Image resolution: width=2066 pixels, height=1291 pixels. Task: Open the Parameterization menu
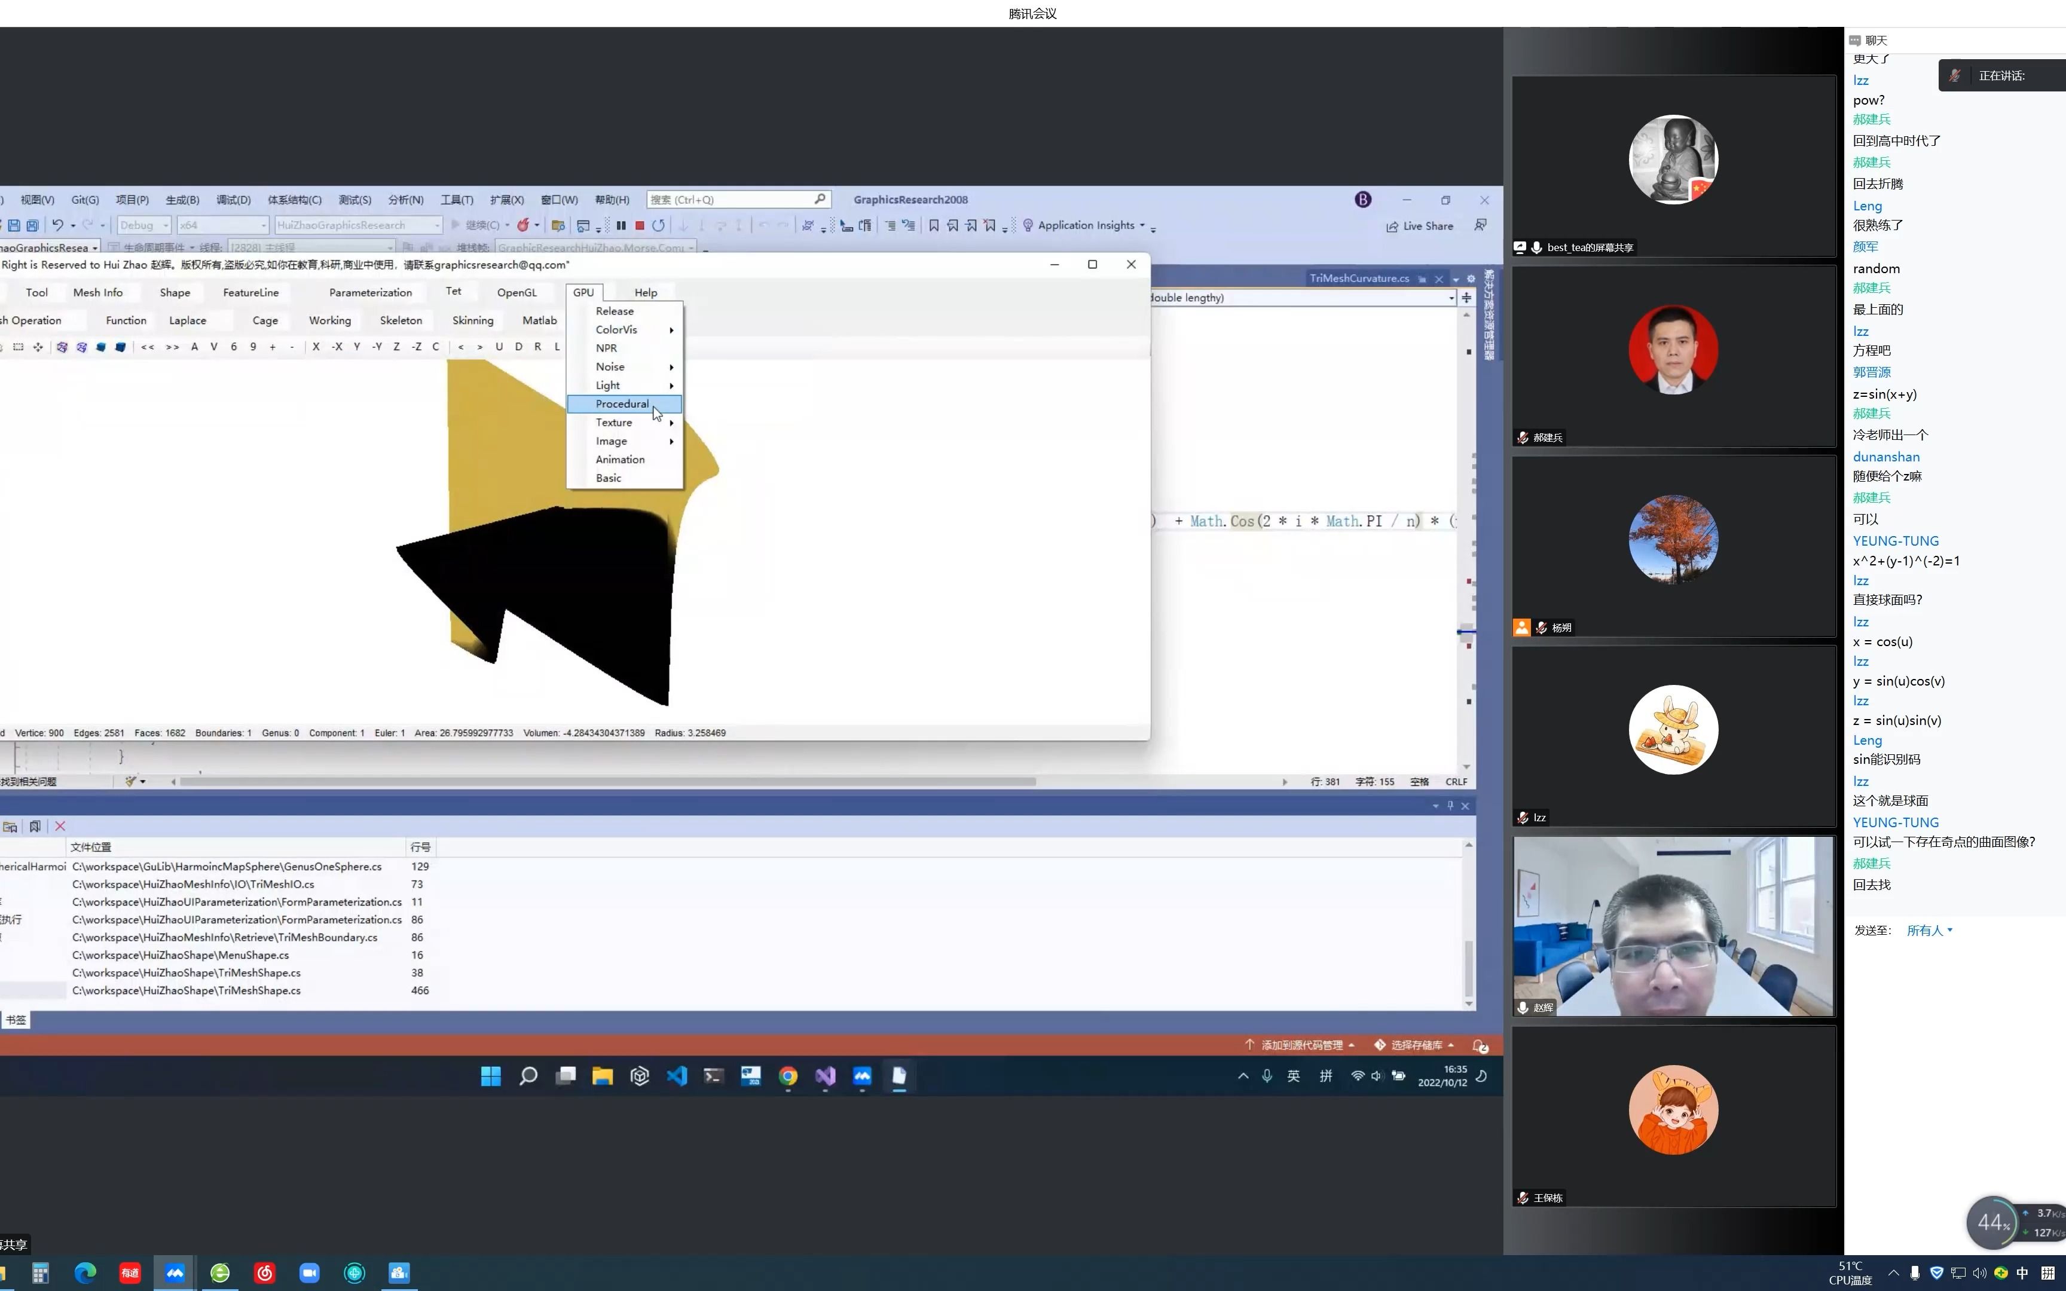[369, 292]
